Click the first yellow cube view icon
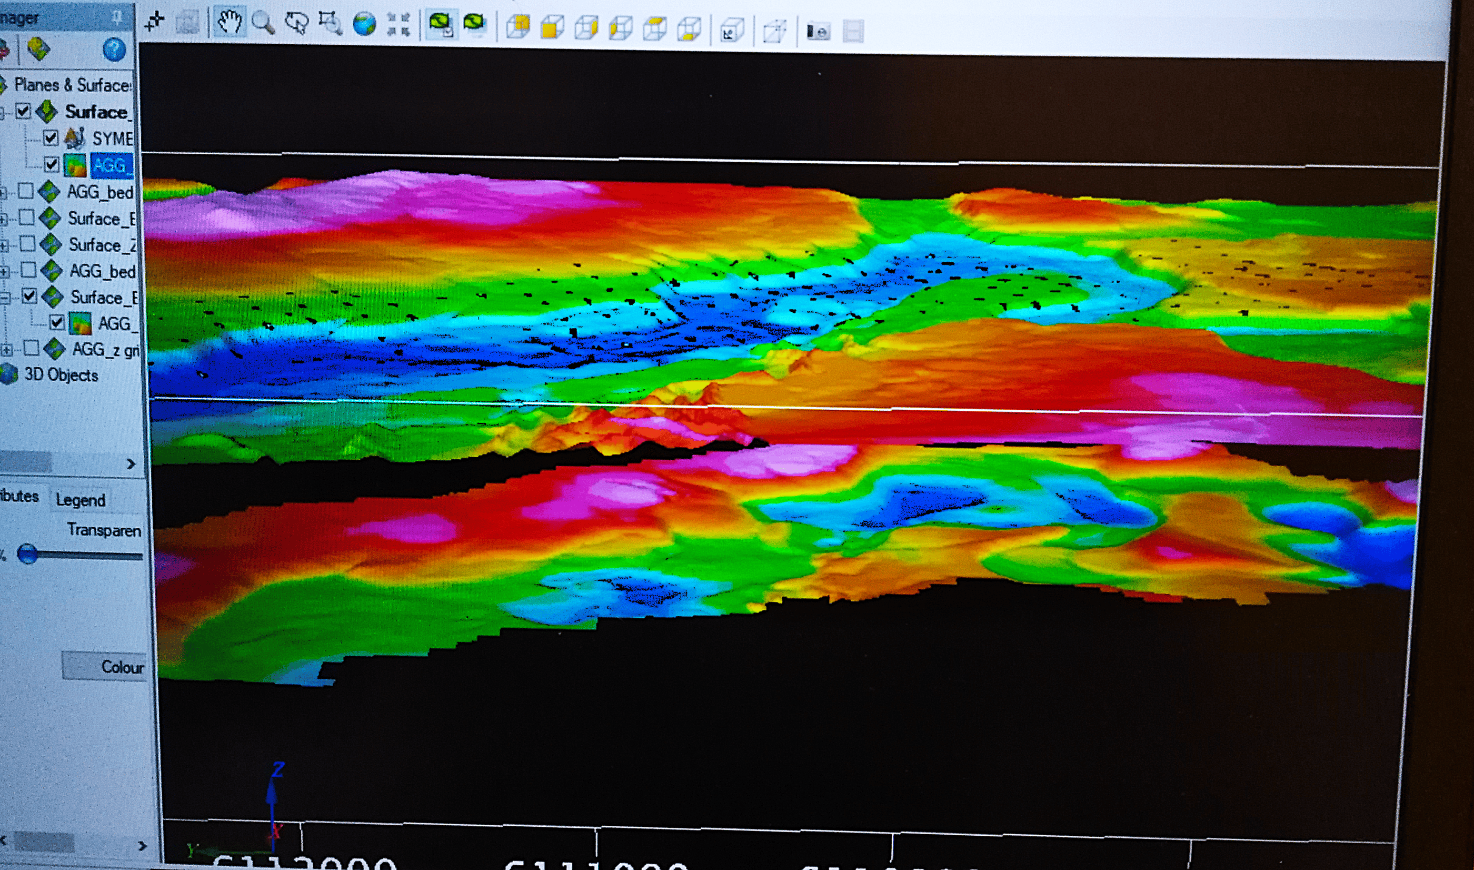The width and height of the screenshot is (1474, 870). click(518, 26)
